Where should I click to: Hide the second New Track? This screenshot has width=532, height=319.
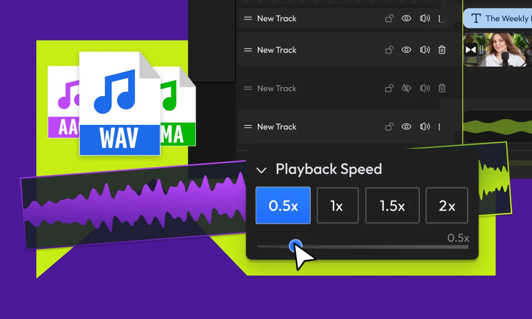tap(406, 50)
